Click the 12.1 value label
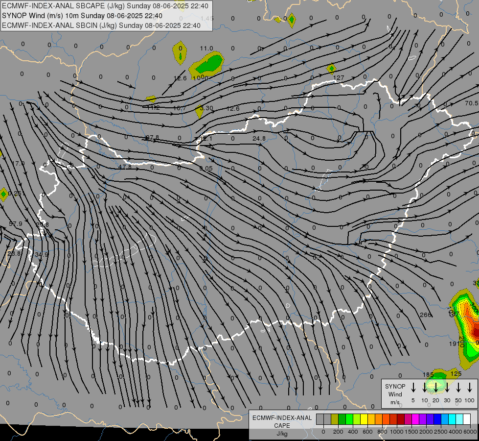 coord(205,139)
